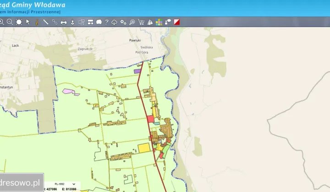This screenshot has height=192, width=330.
Task: Click the Zagrudcze map label
Action: click(x=85, y=49)
